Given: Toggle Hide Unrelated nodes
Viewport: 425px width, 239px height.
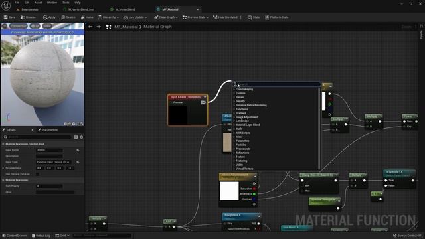Looking at the screenshot, I should (225, 17).
